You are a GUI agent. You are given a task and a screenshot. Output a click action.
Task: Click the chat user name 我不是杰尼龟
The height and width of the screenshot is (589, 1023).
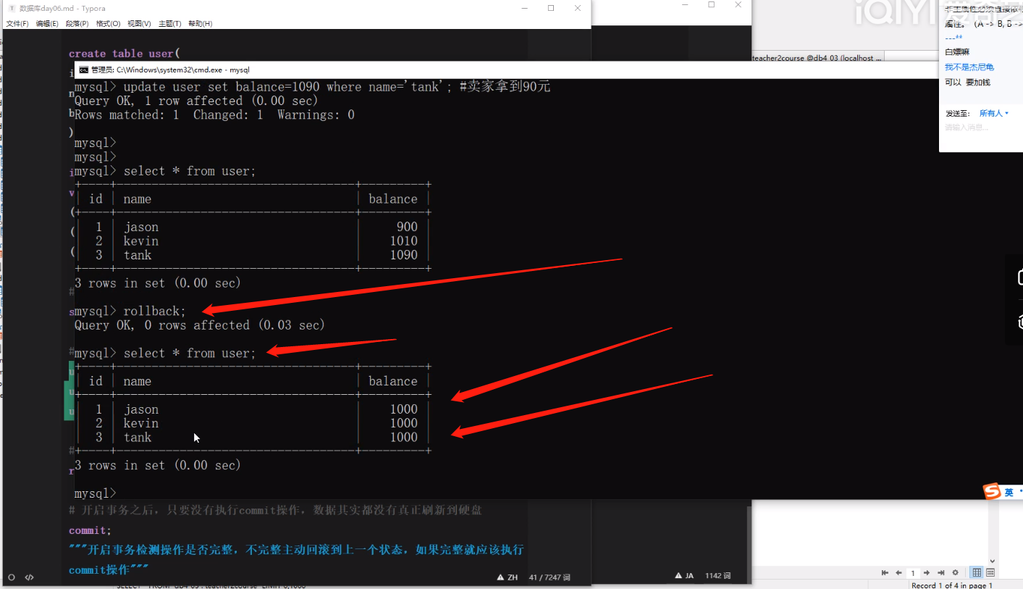pyautogui.click(x=969, y=67)
